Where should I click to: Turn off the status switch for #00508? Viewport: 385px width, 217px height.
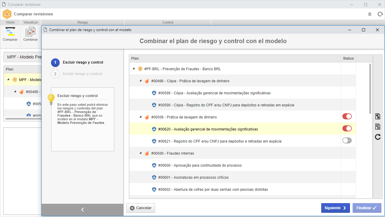[x=347, y=117]
